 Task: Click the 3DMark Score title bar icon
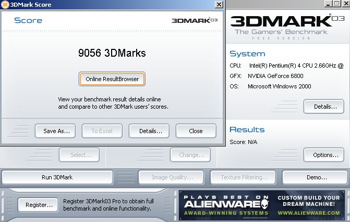[5, 5]
